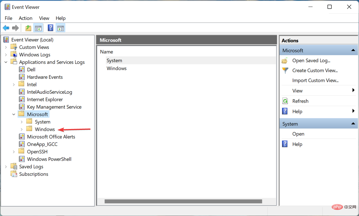This screenshot has width=359, height=216.
Task: Click the Windows Logs folder icon
Action: pos(14,54)
